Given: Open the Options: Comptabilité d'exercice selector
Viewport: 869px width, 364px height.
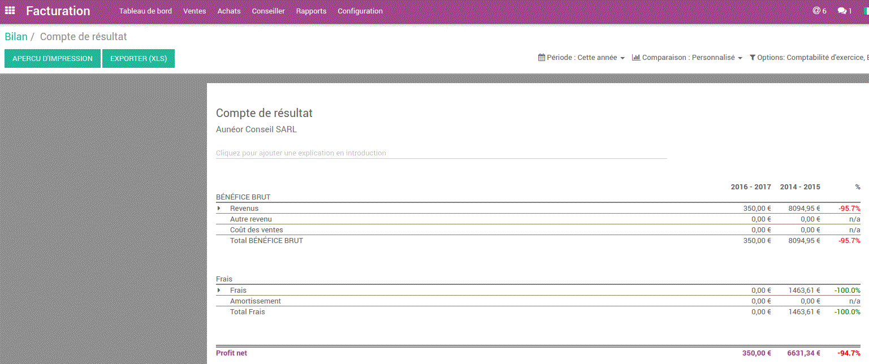Looking at the screenshot, I should 809,57.
